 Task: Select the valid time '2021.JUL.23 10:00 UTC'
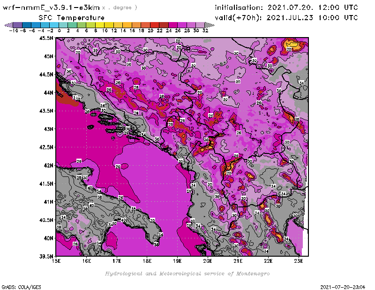(312, 17)
